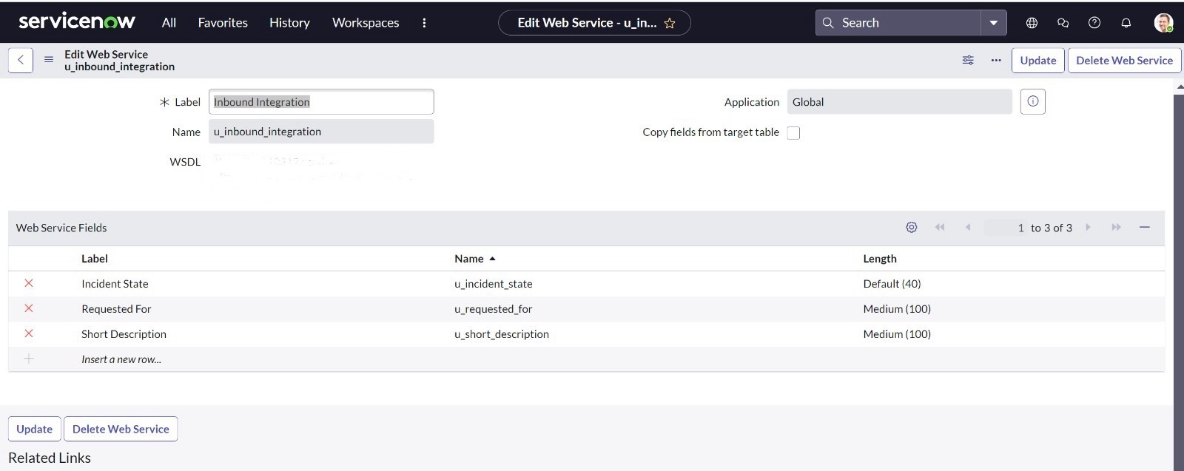Collapse the Web Service Fields section
Viewport: 1184px width, 471px height.
pos(1144,228)
